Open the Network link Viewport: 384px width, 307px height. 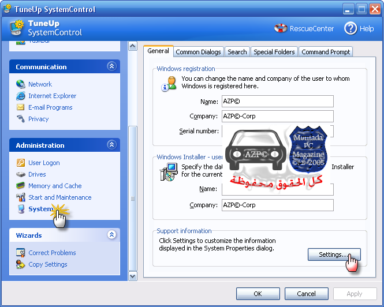coord(40,84)
